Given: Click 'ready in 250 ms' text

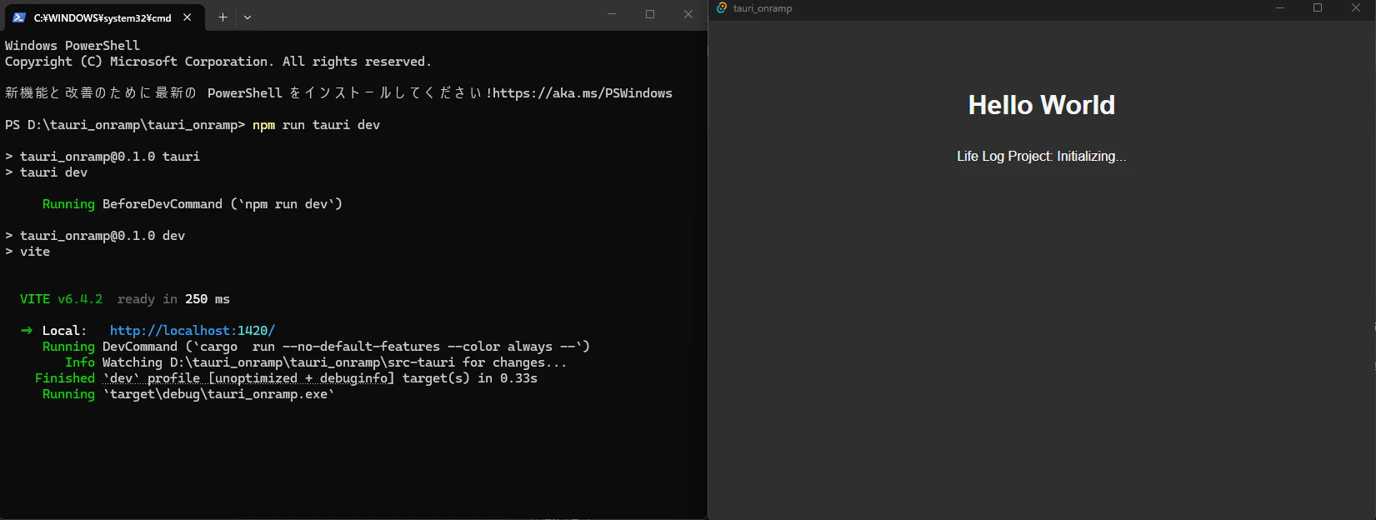Looking at the screenshot, I should pyautogui.click(x=173, y=299).
